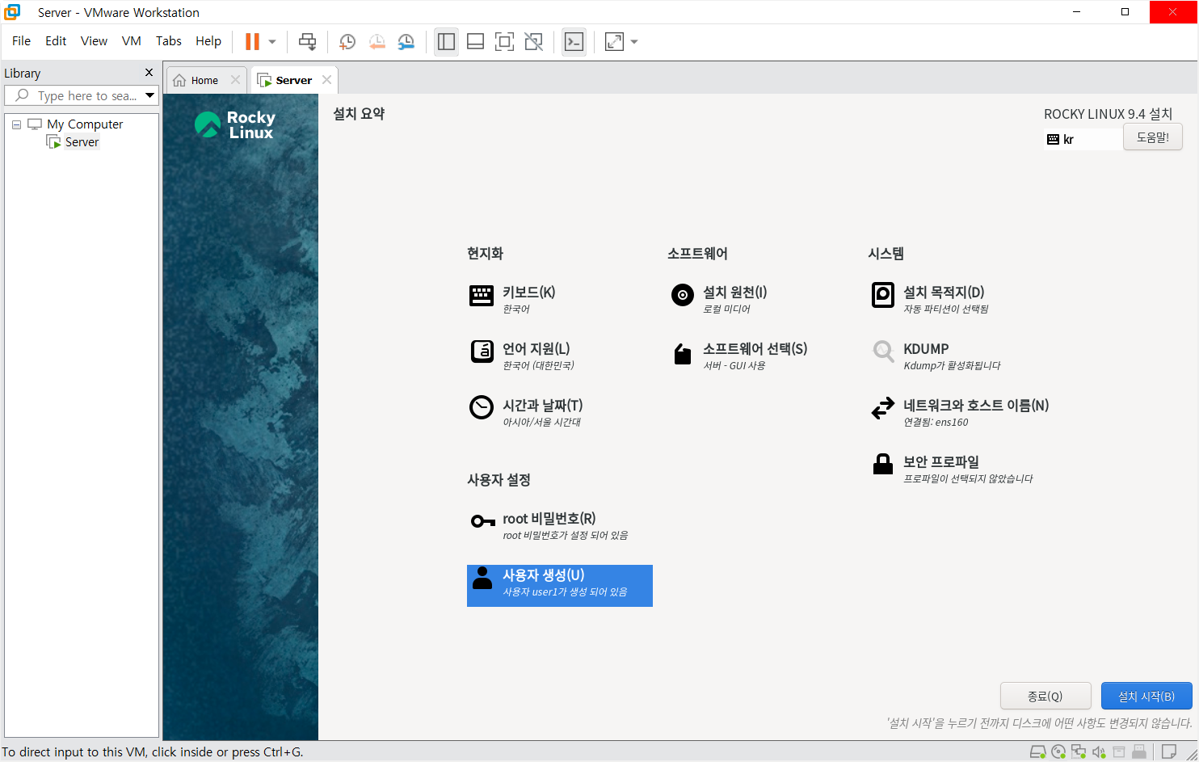Screen dimensions: 1199x762
Task: Collapse the My Computer tree node
Action: coord(16,124)
